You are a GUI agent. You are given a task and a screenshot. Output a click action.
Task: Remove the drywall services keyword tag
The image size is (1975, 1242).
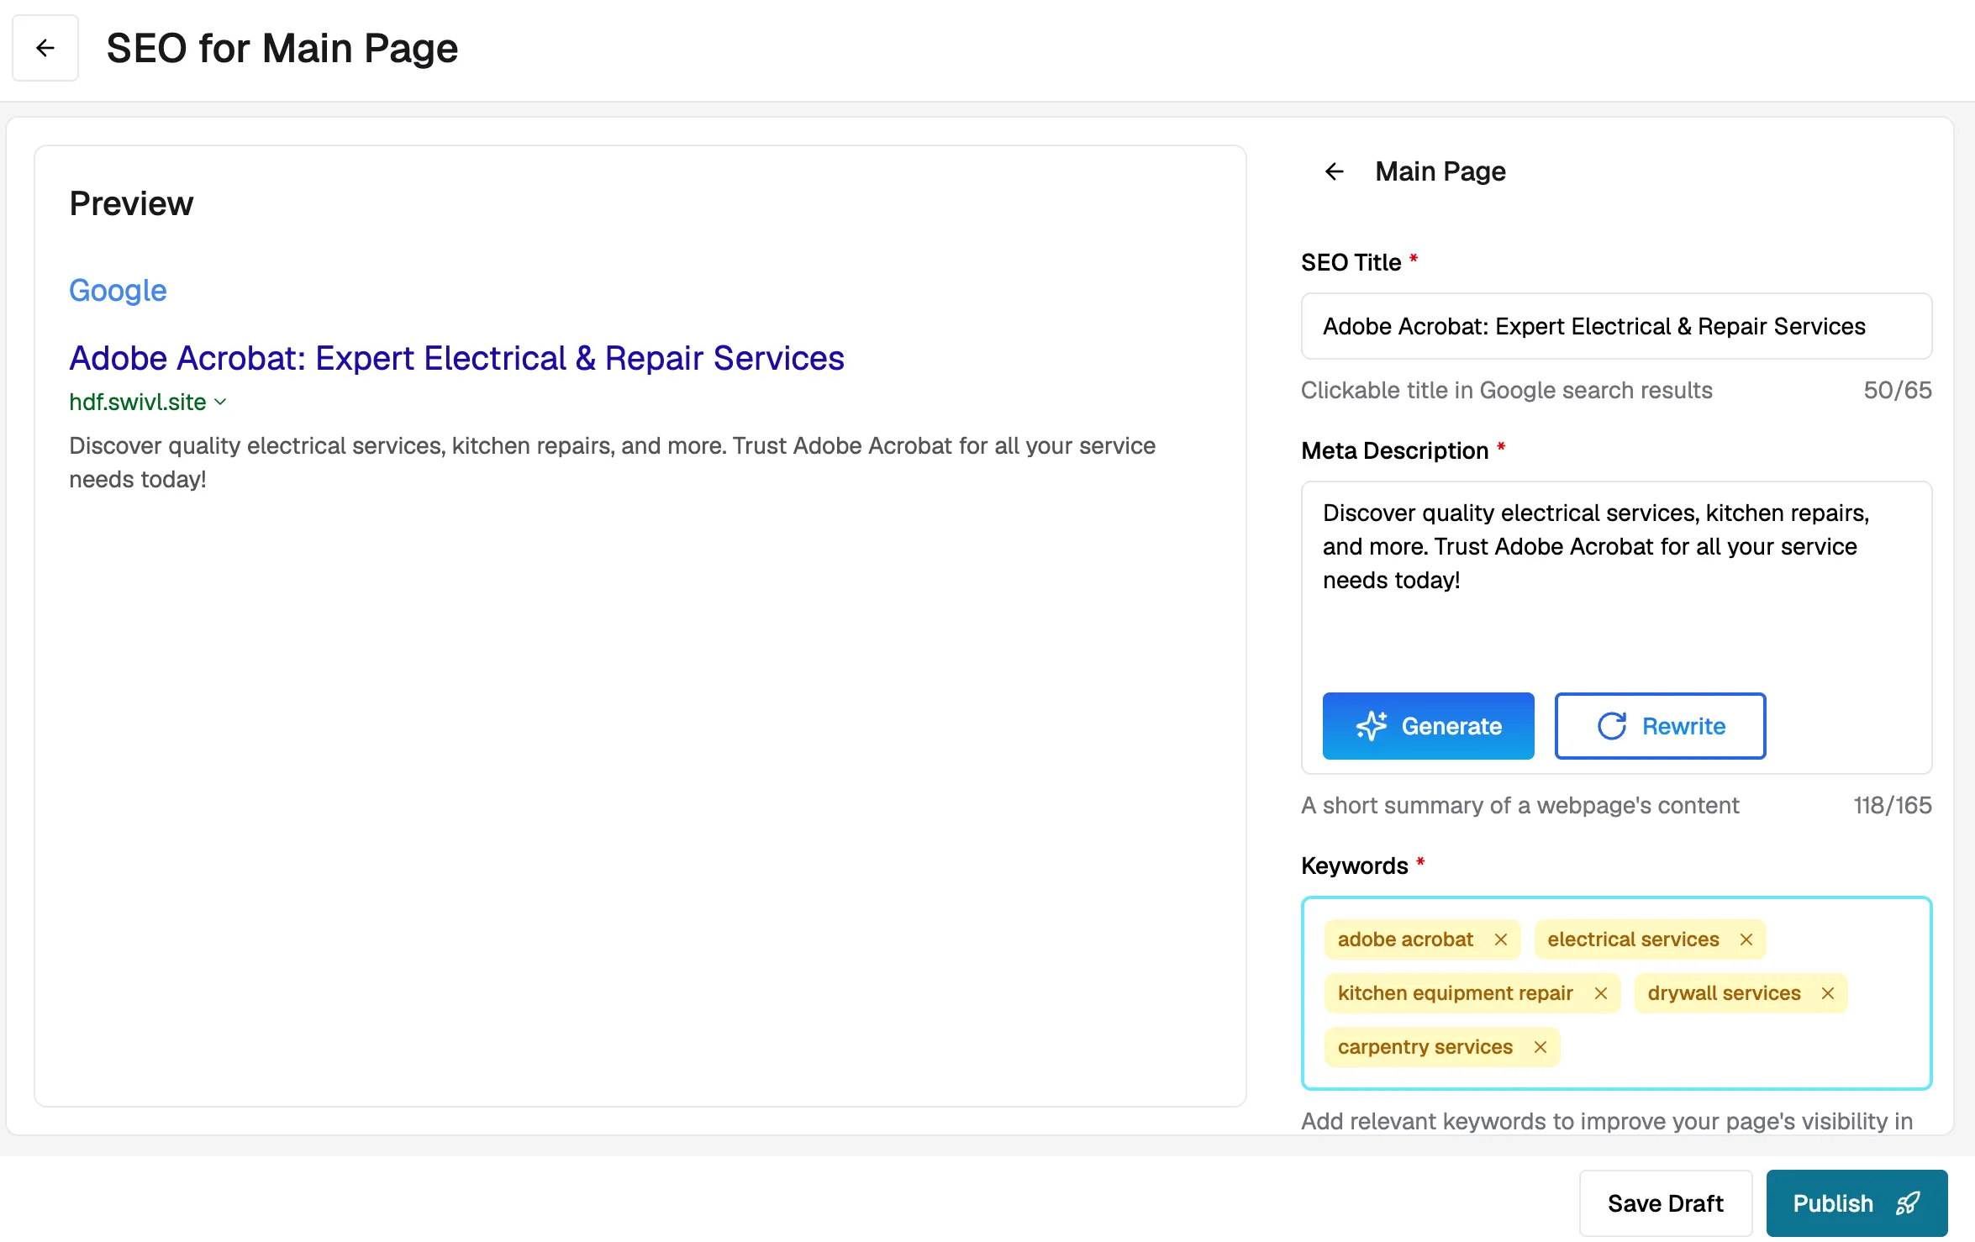point(1828,993)
